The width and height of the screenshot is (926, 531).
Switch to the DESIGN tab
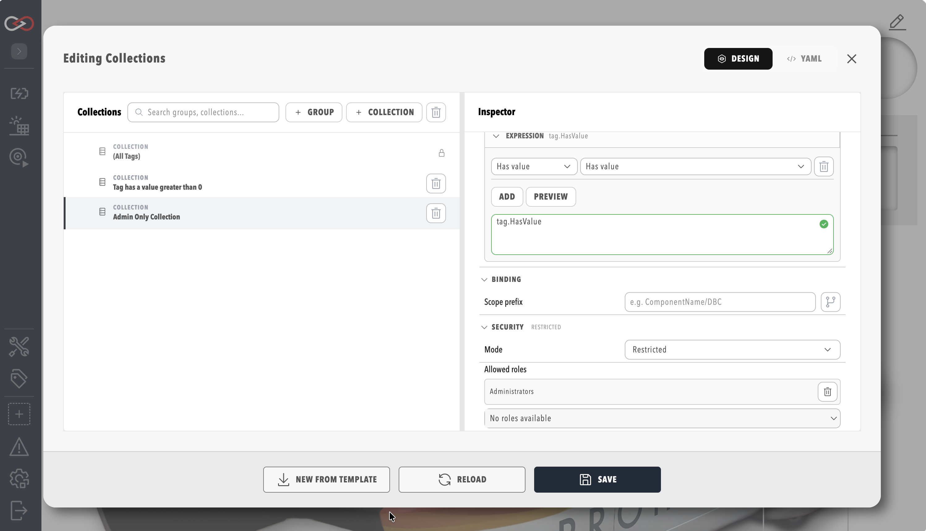(738, 59)
